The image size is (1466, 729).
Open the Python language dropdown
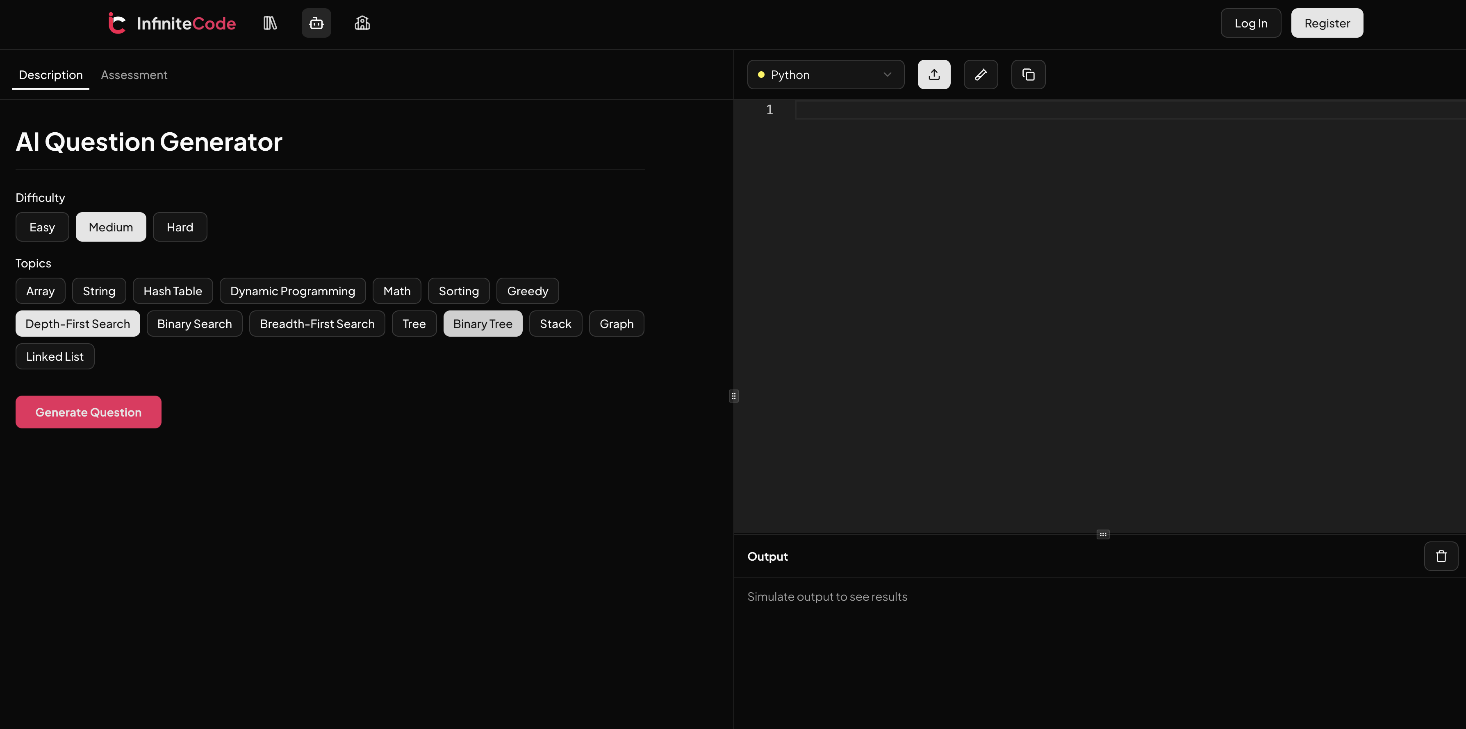(825, 75)
